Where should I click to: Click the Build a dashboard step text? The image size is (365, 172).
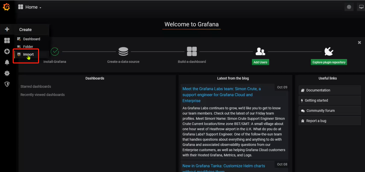point(192,62)
